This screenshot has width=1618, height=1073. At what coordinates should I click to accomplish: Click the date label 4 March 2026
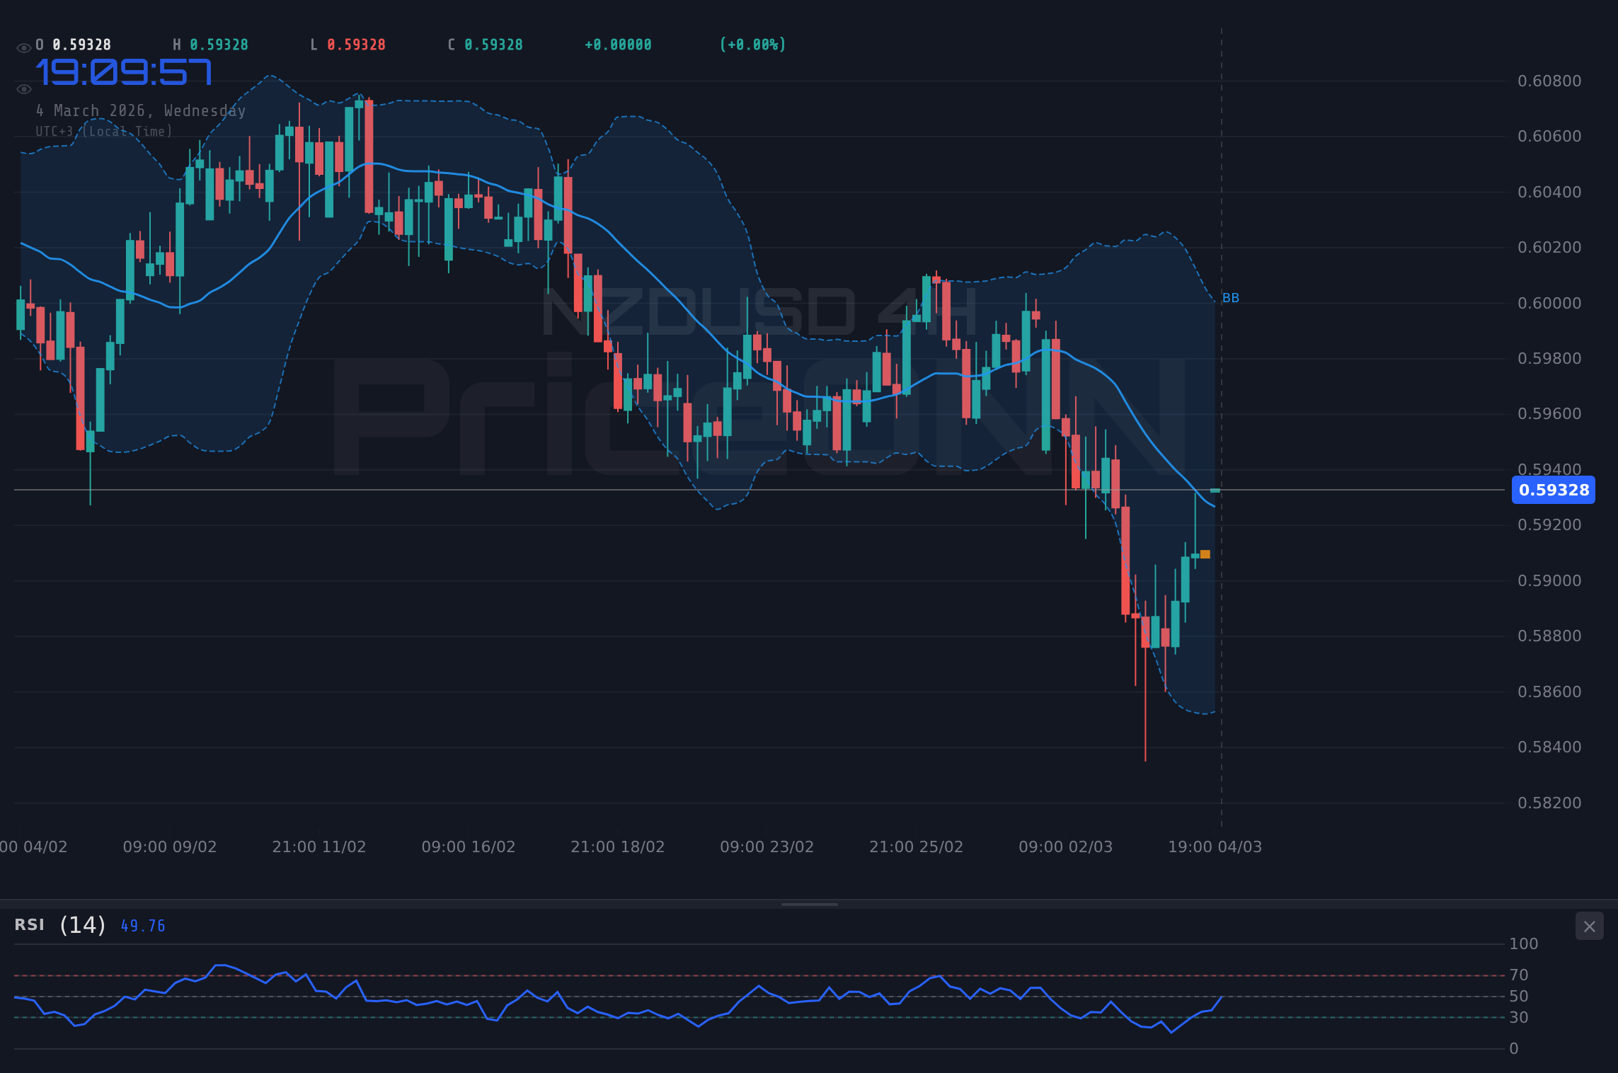tap(140, 110)
